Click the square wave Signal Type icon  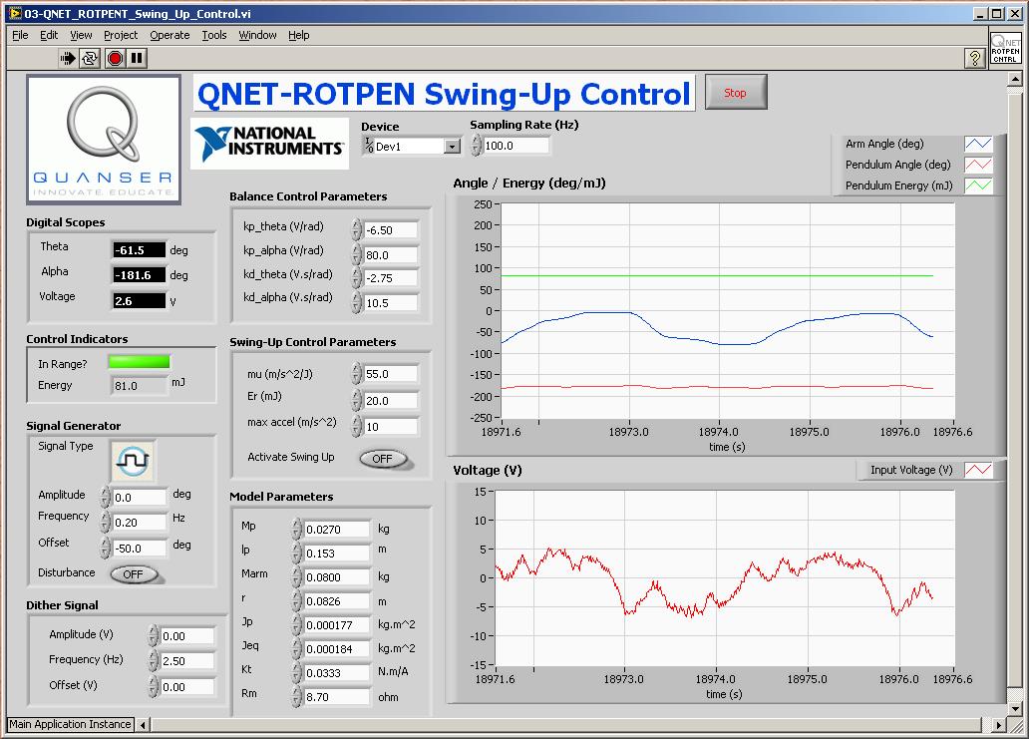coord(134,461)
